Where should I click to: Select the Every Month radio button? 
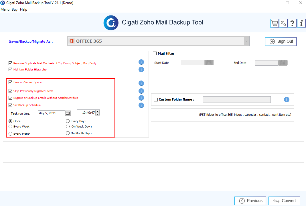click(11, 134)
